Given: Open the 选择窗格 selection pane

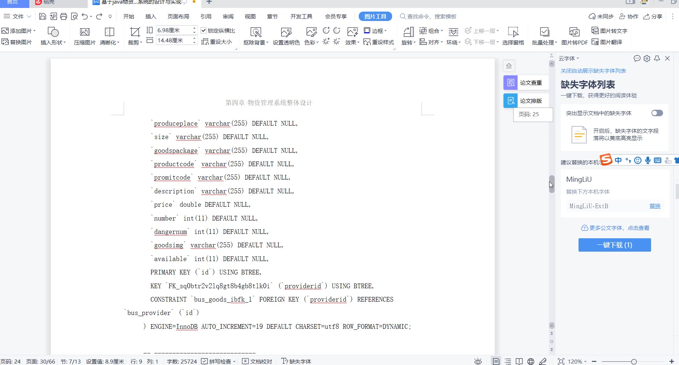Looking at the screenshot, I should point(513,36).
